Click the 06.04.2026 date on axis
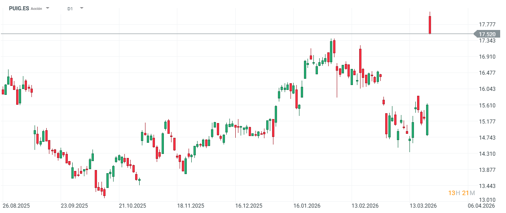This screenshot has width=506, height=213. (x=481, y=206)
